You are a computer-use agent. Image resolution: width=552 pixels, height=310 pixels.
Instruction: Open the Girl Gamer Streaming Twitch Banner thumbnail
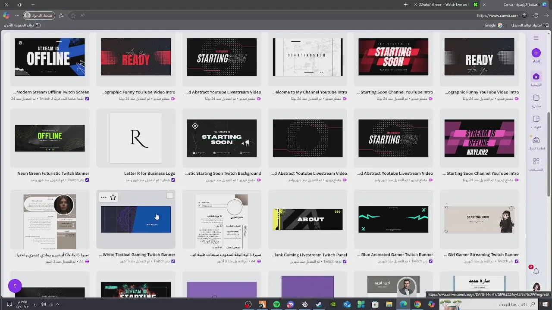tap(479, 219)
